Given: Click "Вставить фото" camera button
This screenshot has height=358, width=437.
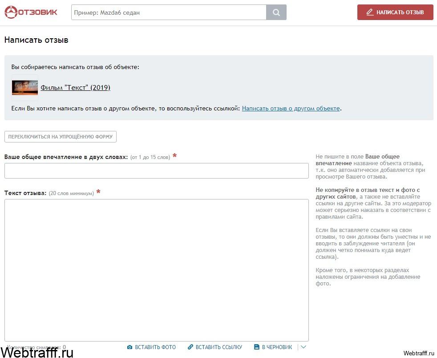Looking at the screenshot, I should [151, 347].
